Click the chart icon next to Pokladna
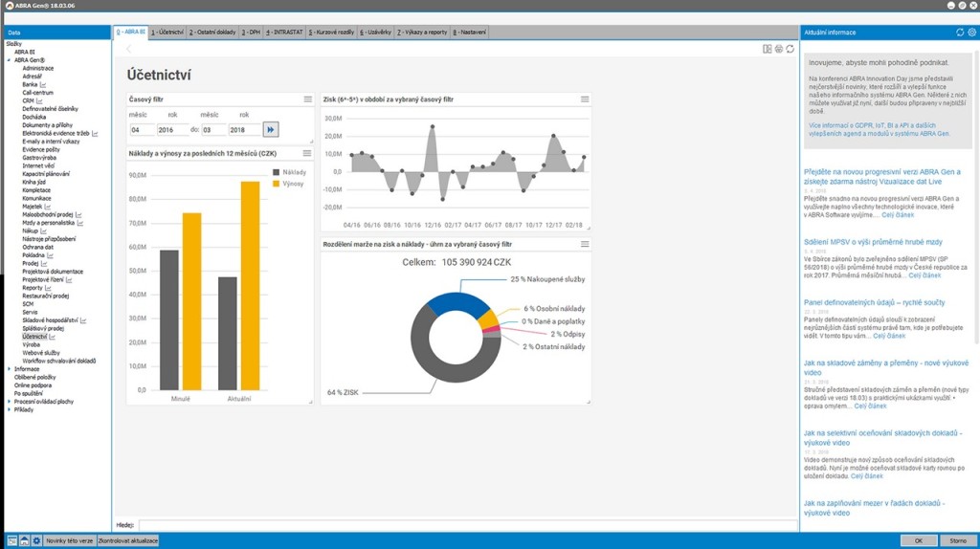The height and width of the screenshot is (549, 980). (50, 254)
